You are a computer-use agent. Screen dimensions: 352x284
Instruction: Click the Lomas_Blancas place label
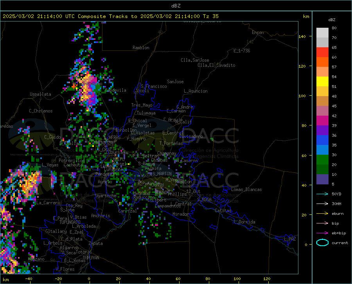[246, 189]
